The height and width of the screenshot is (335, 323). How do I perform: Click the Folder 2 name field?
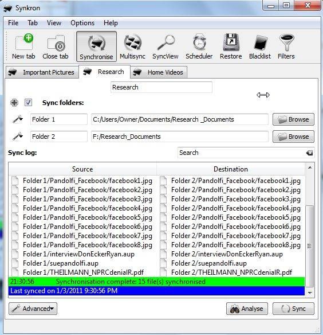pos(59,137)
